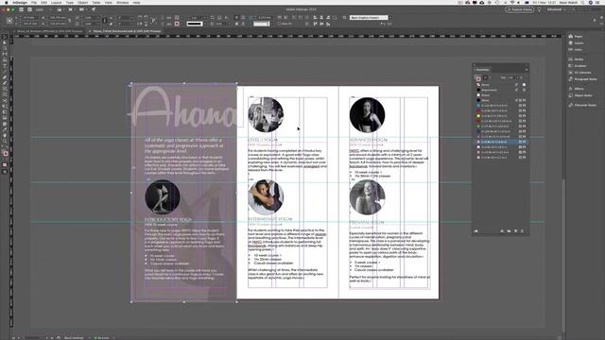Click the rocket GPU performance icon
The image size is (605, 340).
tap(94, 9)
